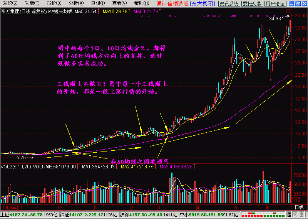
Task: Click the 委托交易 button
Action: tap(253, 3)
